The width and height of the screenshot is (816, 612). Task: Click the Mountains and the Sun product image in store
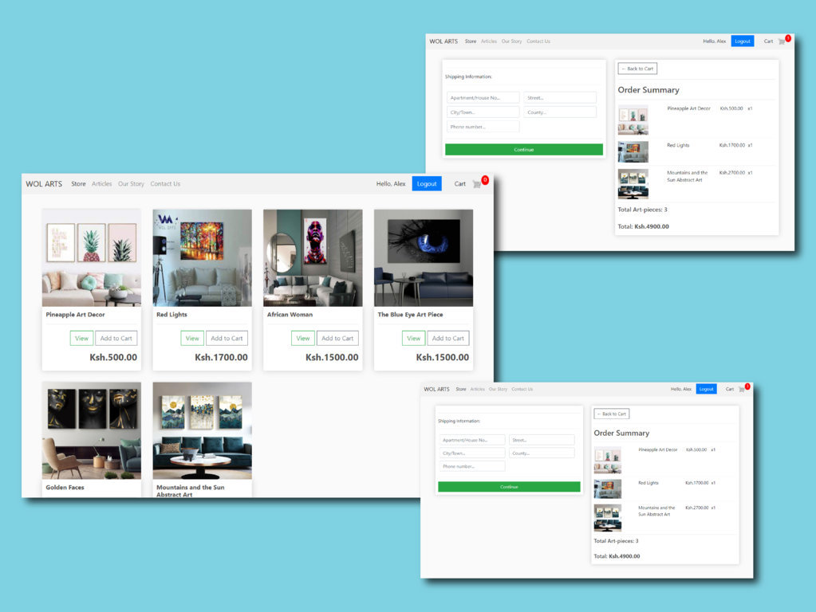[202, 430]
